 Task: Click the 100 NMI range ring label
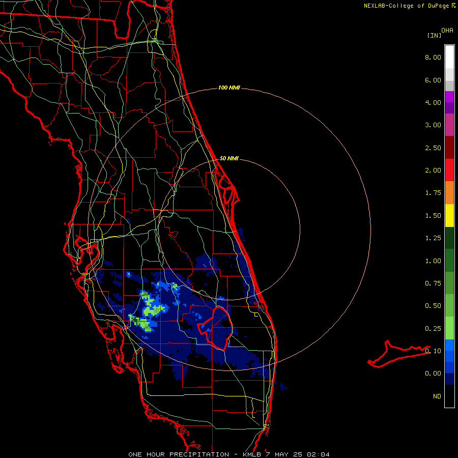pos(229,88)
